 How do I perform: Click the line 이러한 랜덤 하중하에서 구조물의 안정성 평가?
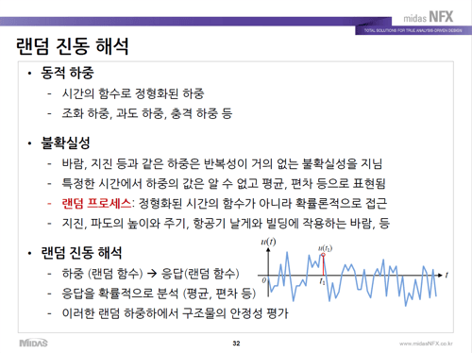(x=175, y=313)
